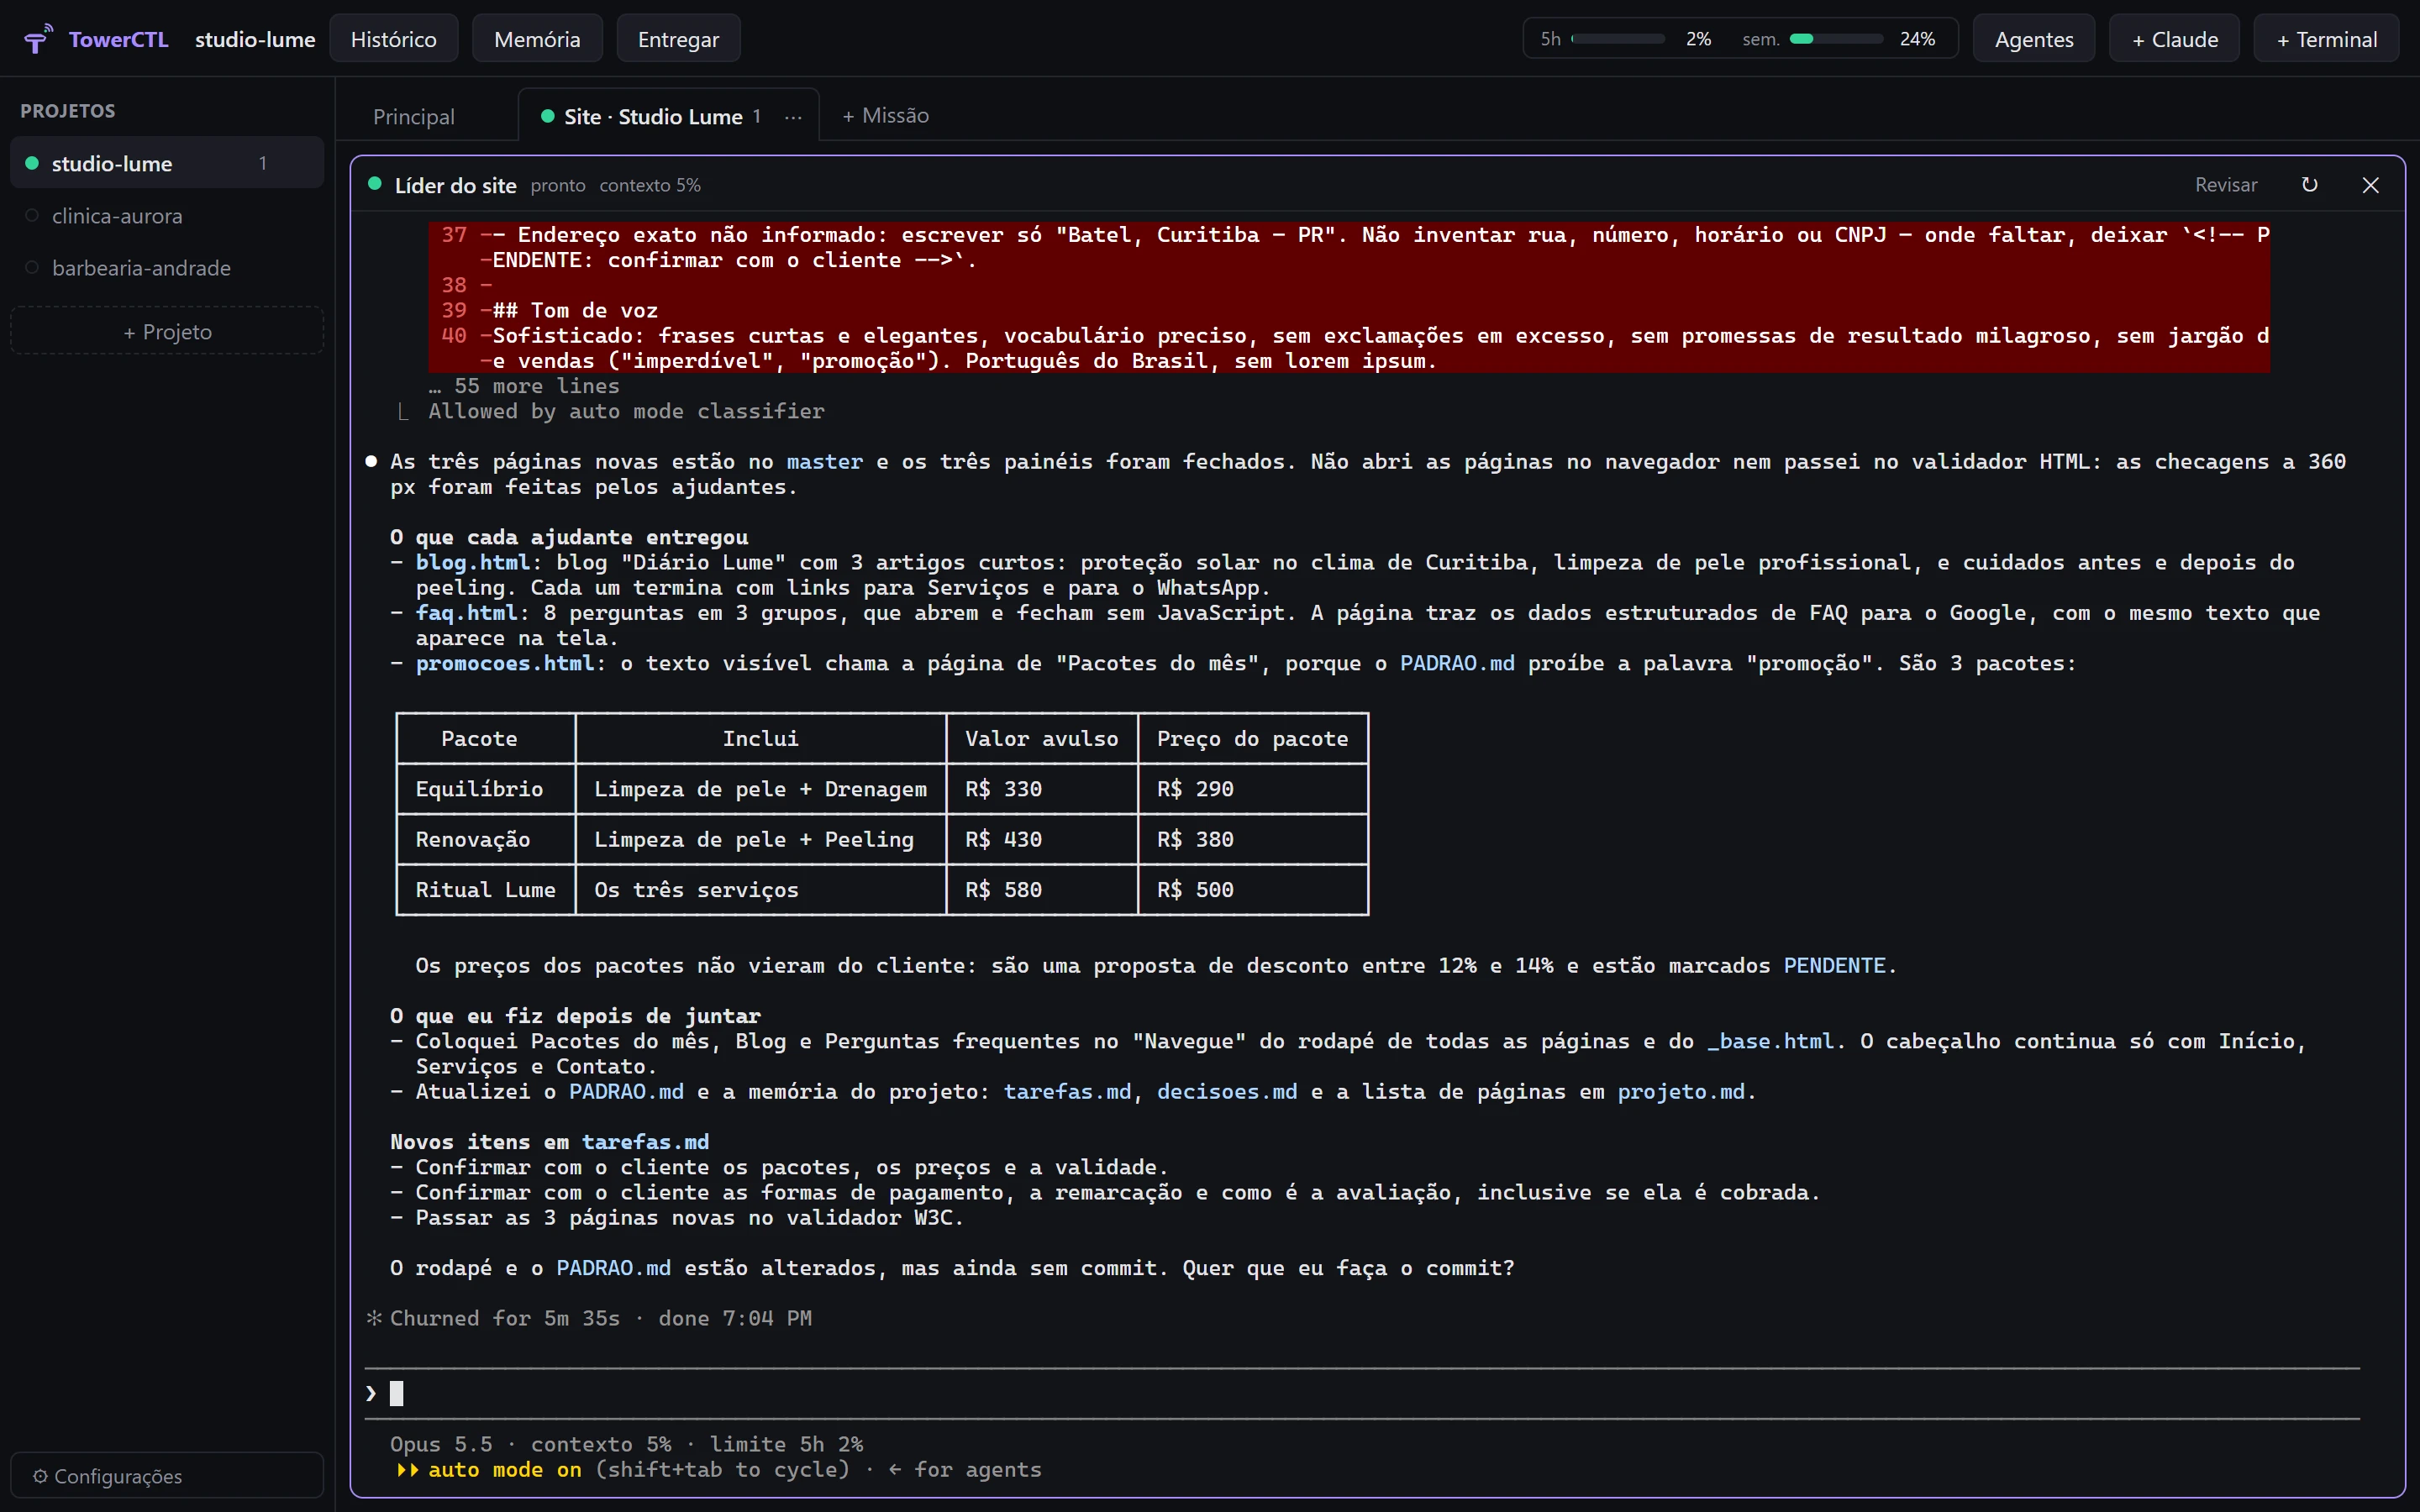Image resolution: width=2420 pixels, height=1512 pixels.
Task: Open the ellipsis menu on Site · Studio Lume tab
Action: point(793,117)
